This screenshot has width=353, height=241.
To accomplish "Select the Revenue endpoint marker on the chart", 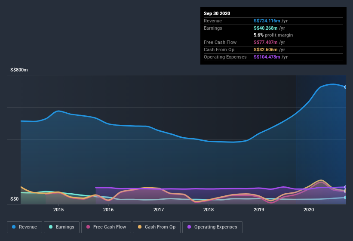I will click(346, 87).
